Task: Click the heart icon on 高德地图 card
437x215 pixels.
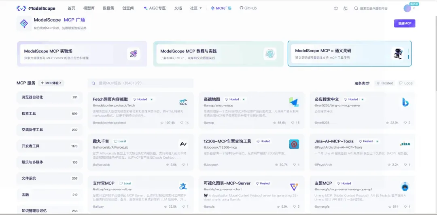Action: coord(293,123)
